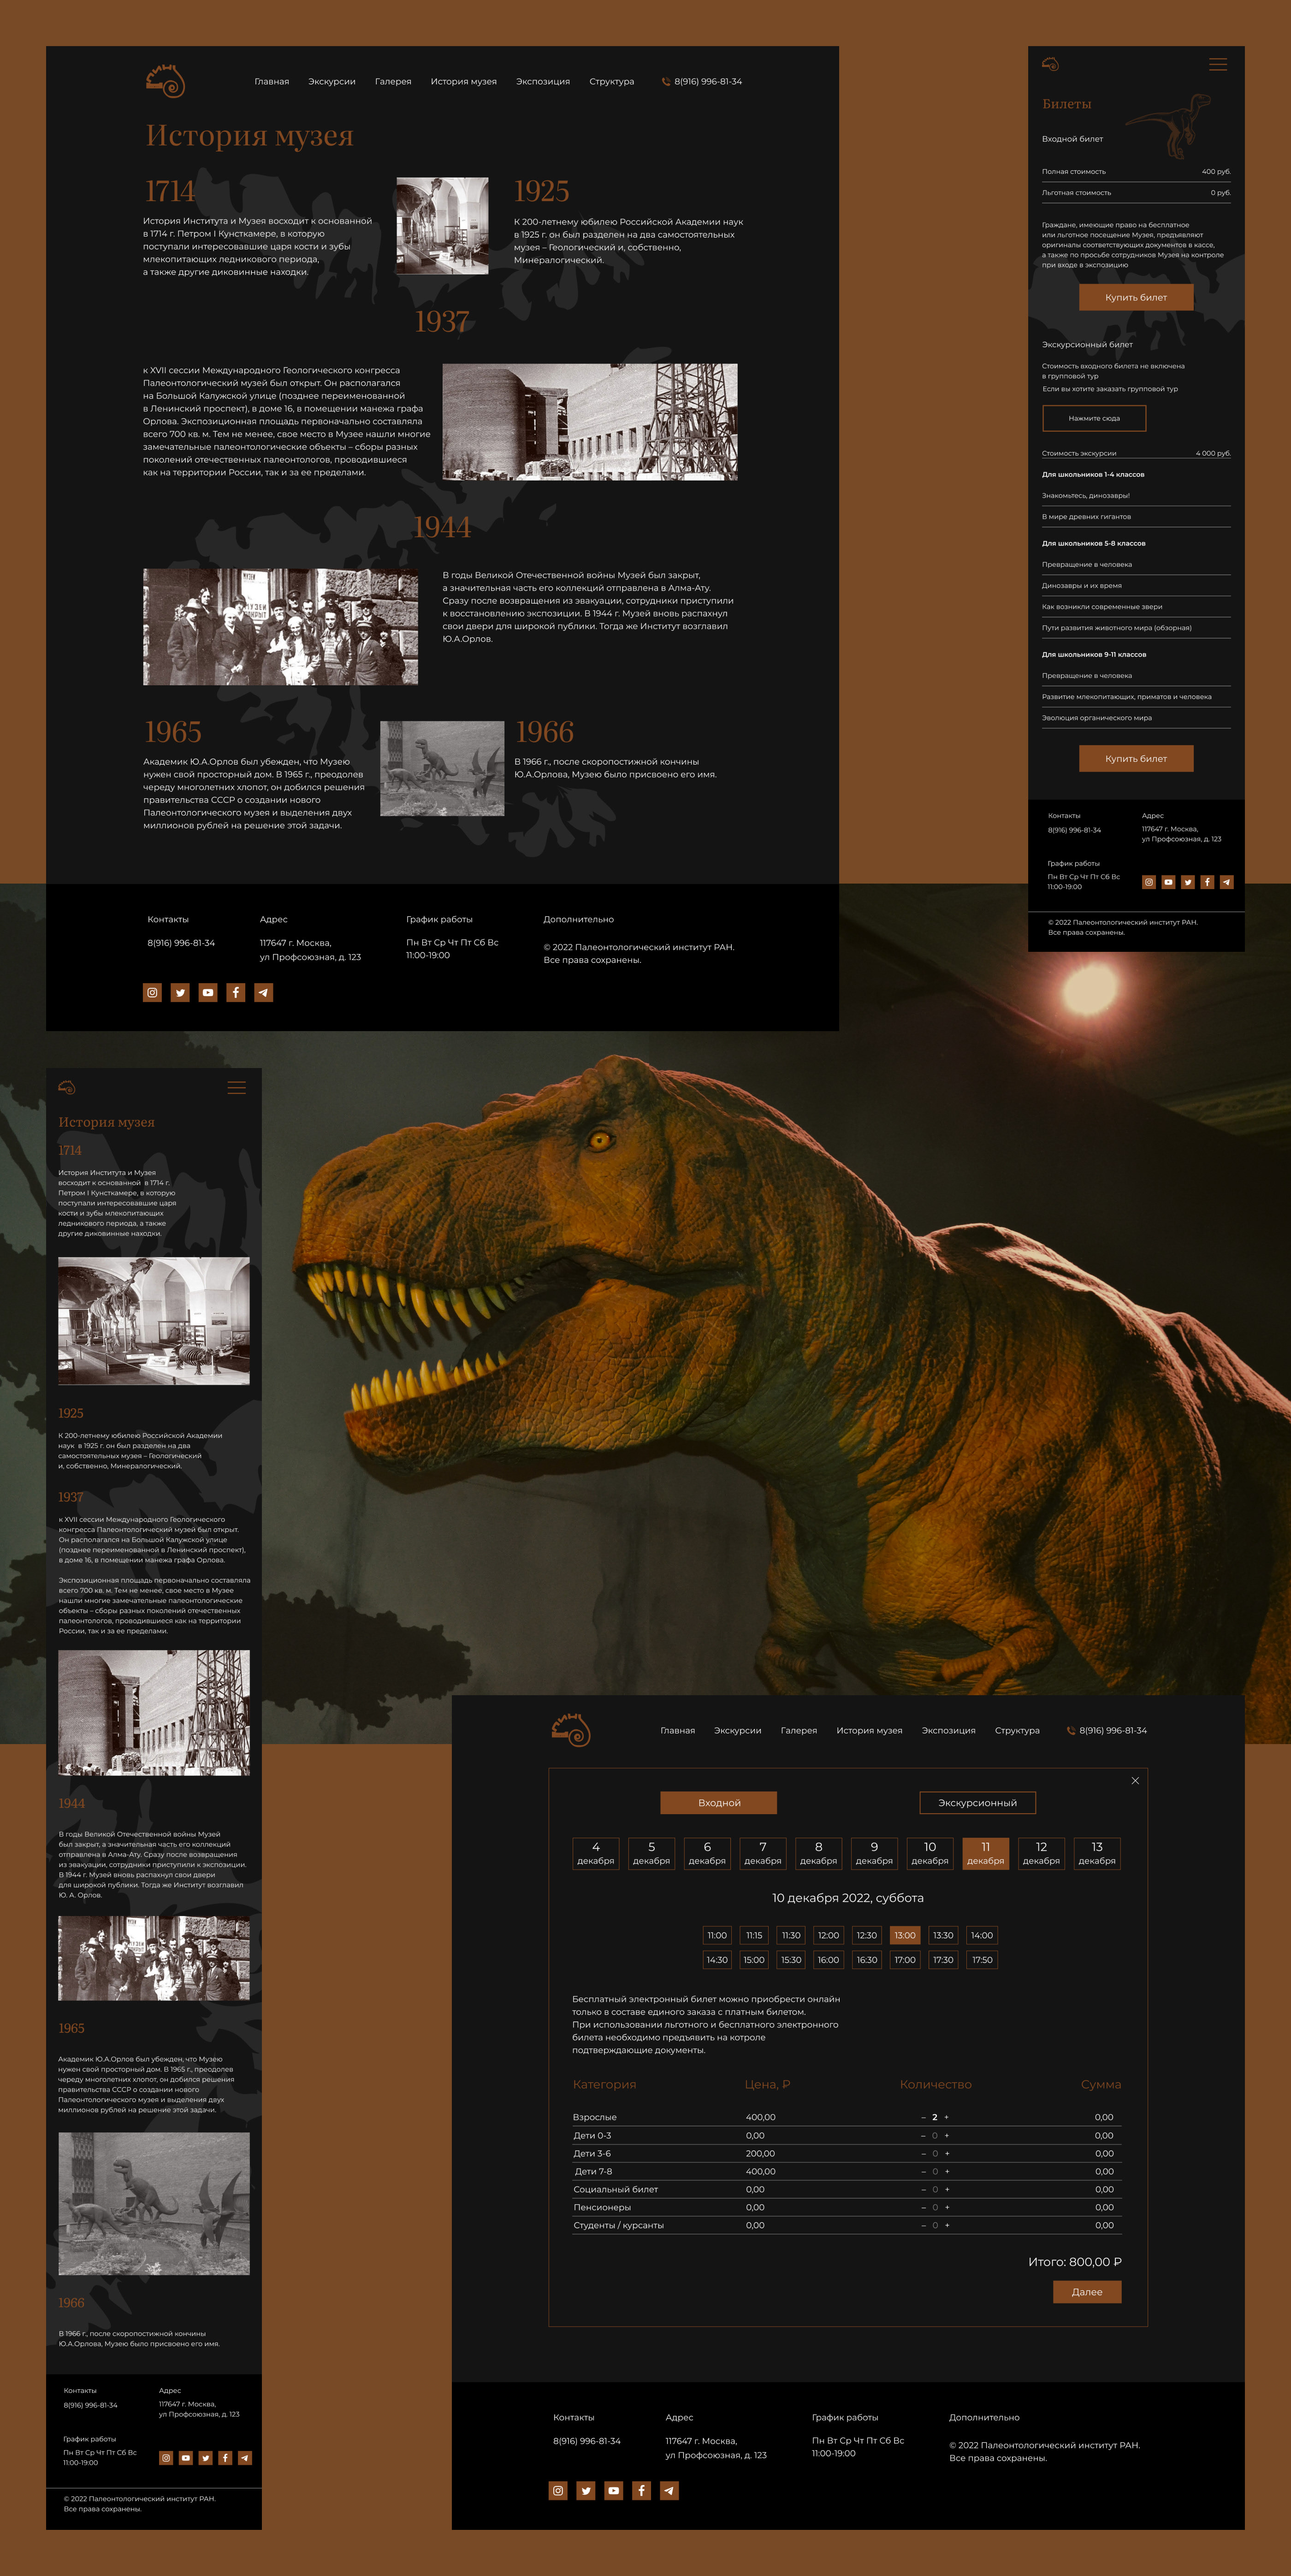Click the Instagram icon in the top desktop footer

pyautogui.click(x=152, y=992)
